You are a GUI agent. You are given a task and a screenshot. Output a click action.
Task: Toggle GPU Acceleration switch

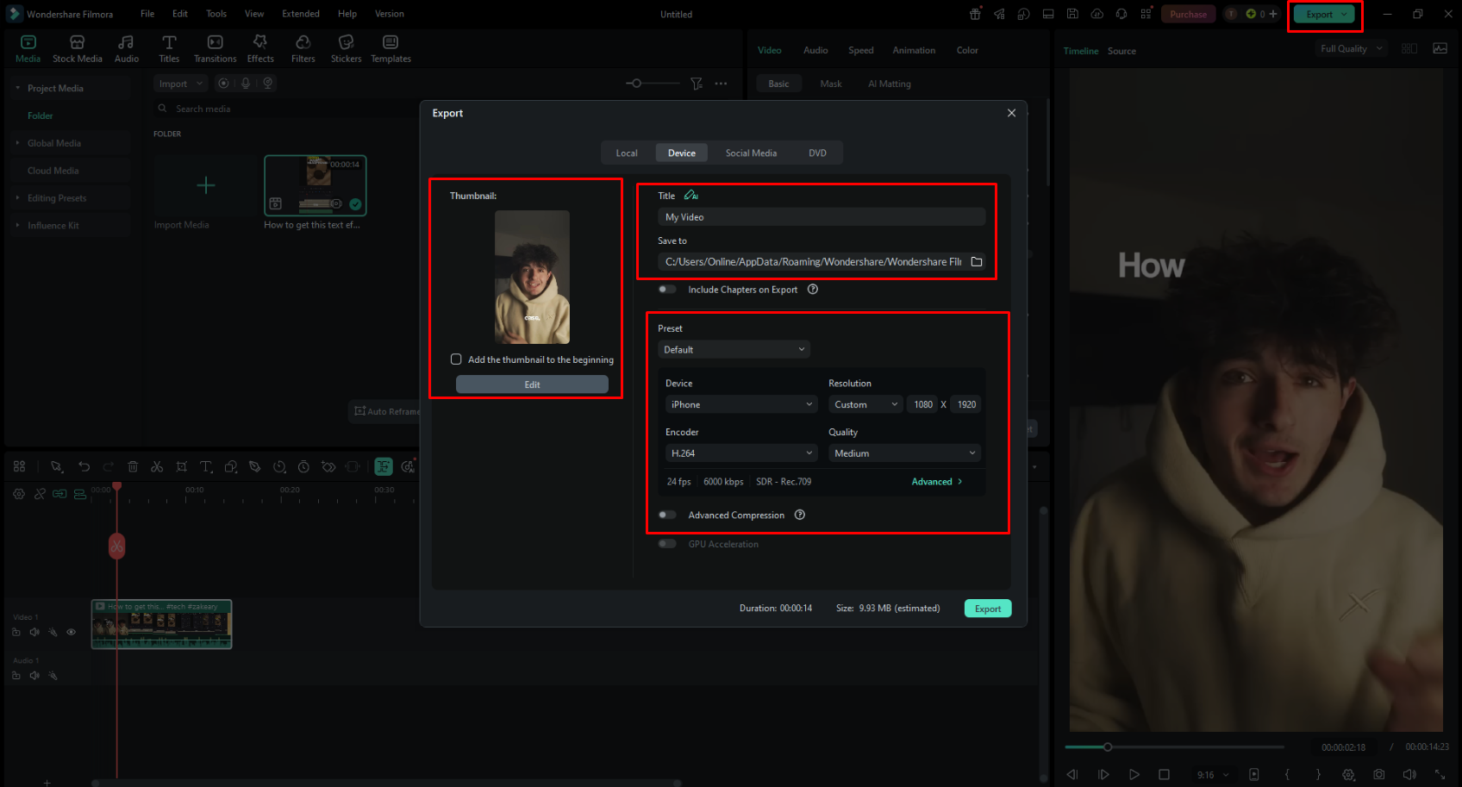point(667,544)
